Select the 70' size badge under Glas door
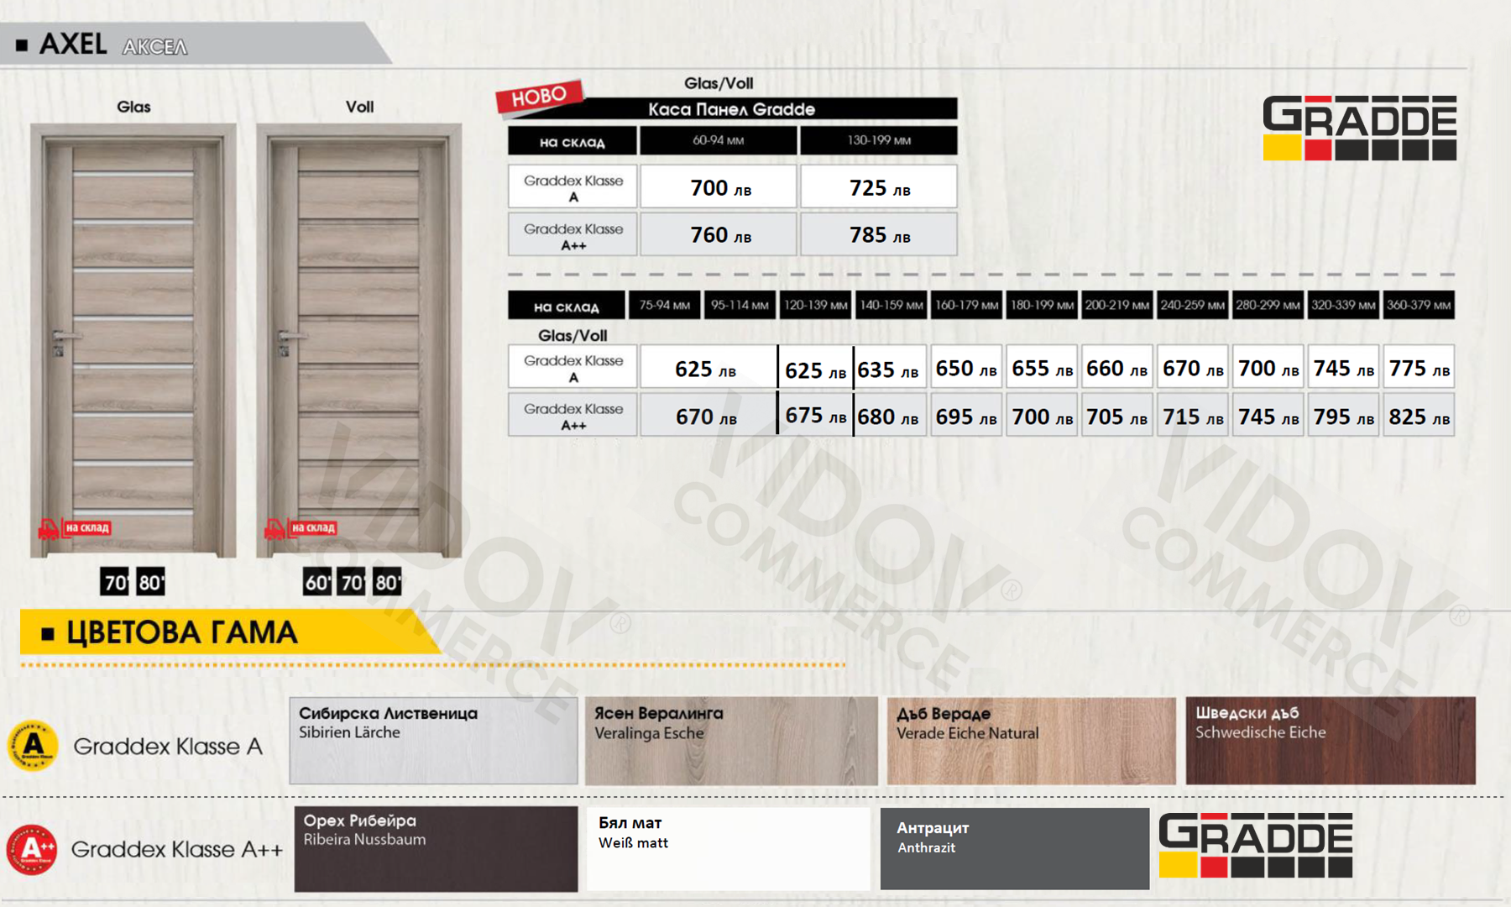1511x907 pixels. tap(115, 582)
